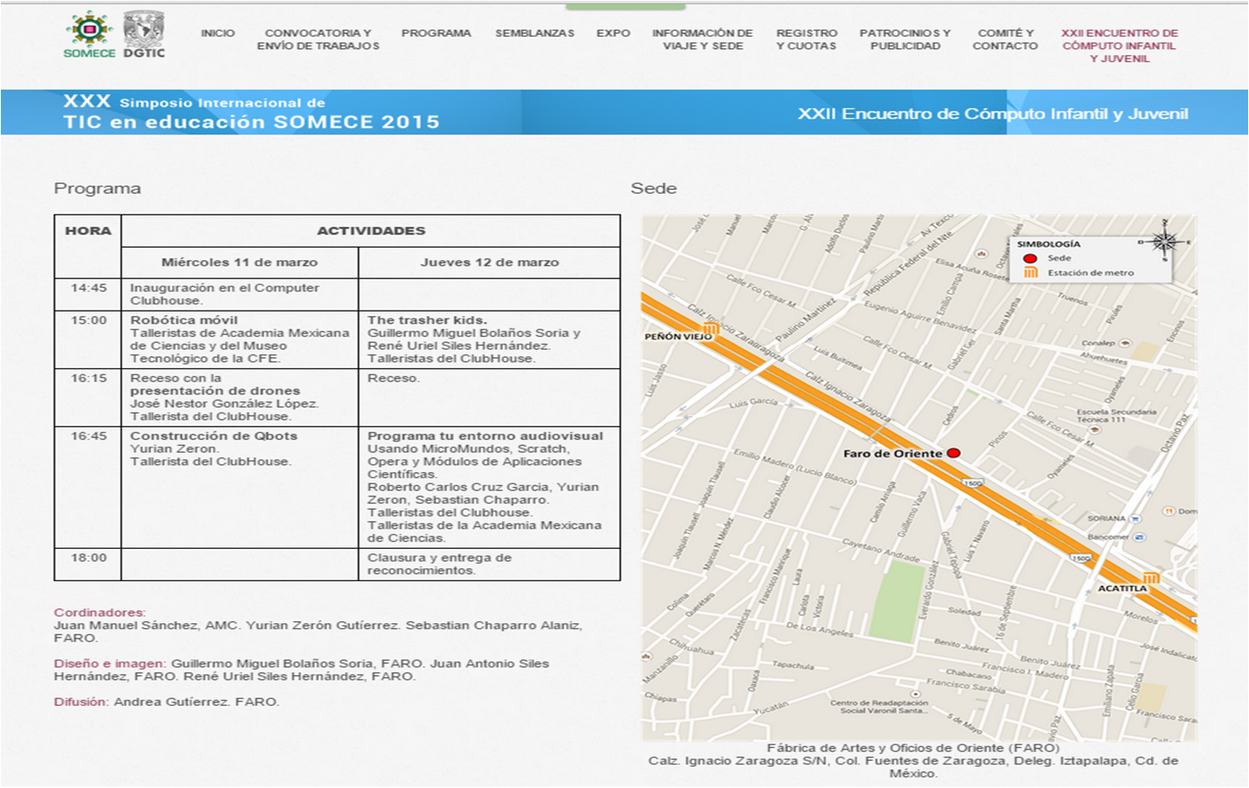Click the Miércoles 11 de marzo column
The height and width of the screenshot is (788, 1249).
239,262
